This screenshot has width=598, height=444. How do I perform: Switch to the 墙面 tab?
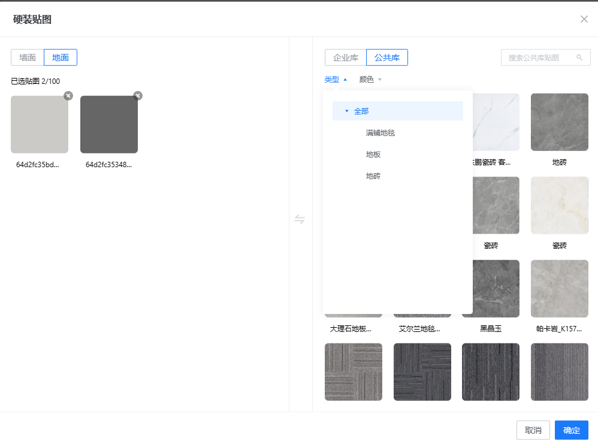tap(28, 58)
